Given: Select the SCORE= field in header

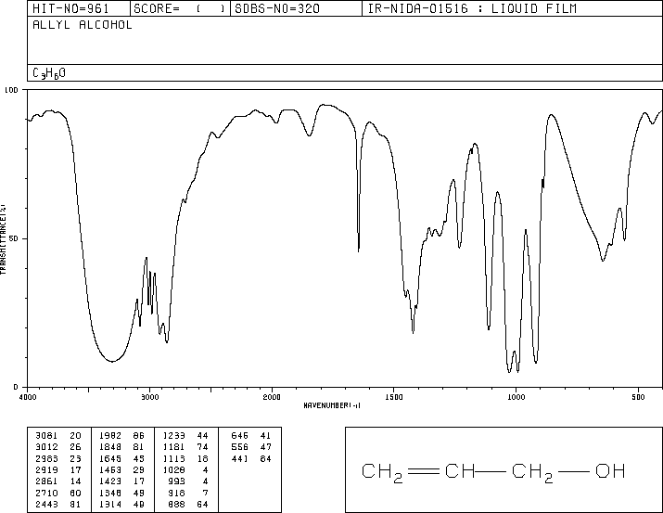Looking at the screenshot, I should pyautogui.click(x=180, y=8).
